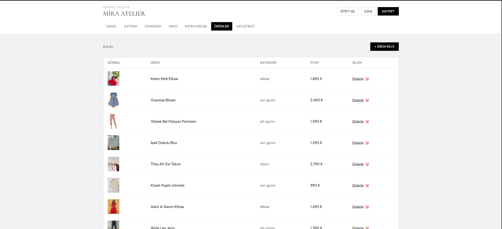Open the GENEL tab

click(x=111, y=26)
